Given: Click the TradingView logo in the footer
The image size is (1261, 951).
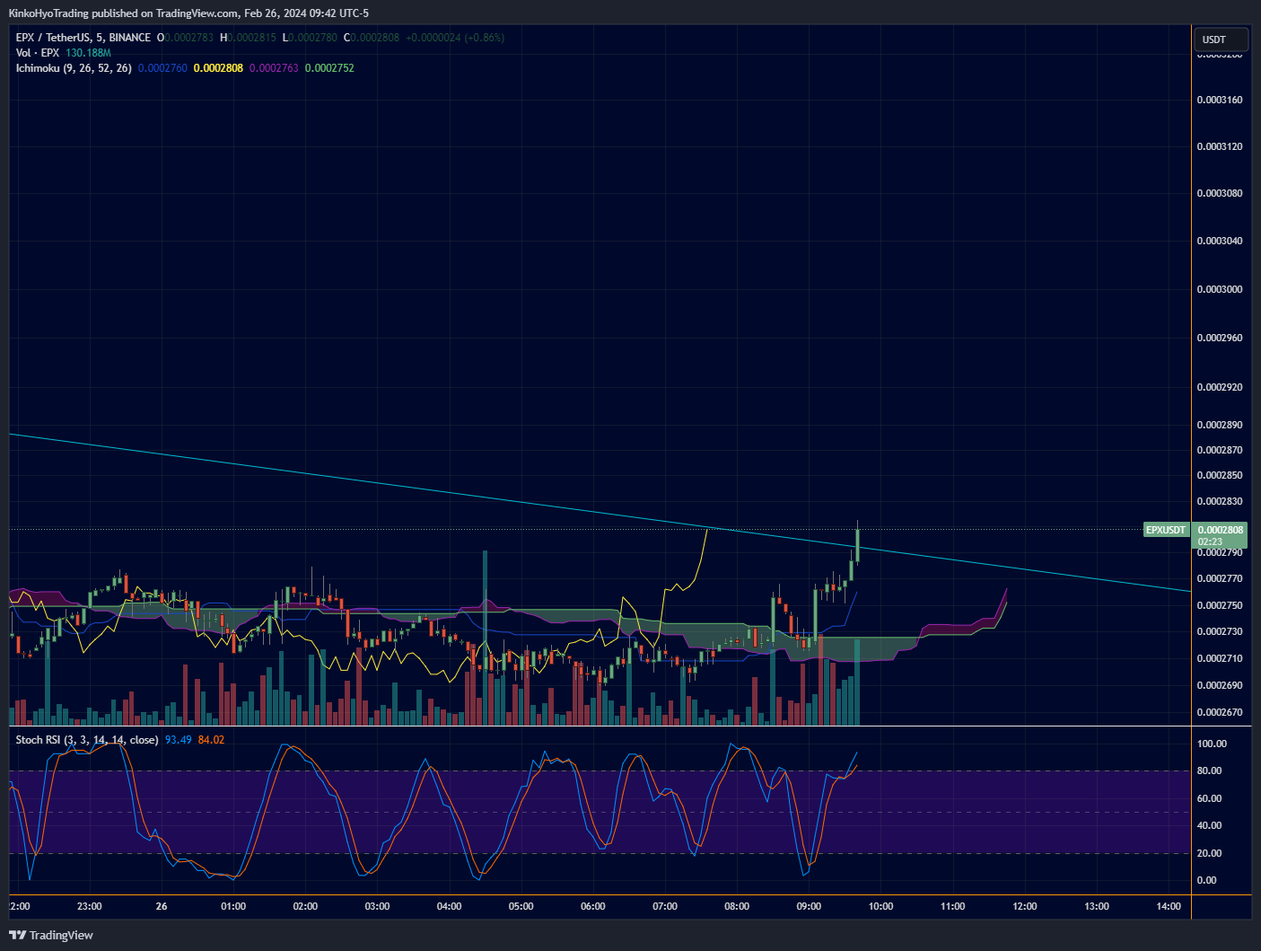Looking at the screenshot, I should point(51,935).
